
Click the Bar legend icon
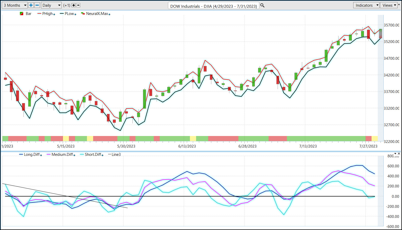coord(22,14)
